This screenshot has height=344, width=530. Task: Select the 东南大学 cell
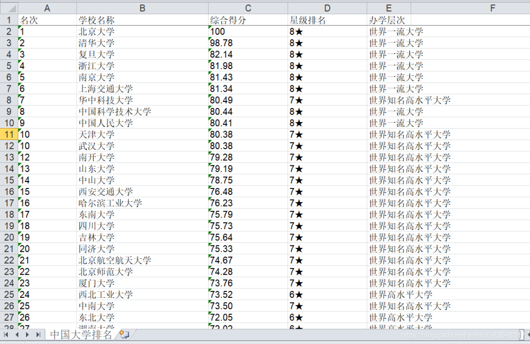click(142, 214)
